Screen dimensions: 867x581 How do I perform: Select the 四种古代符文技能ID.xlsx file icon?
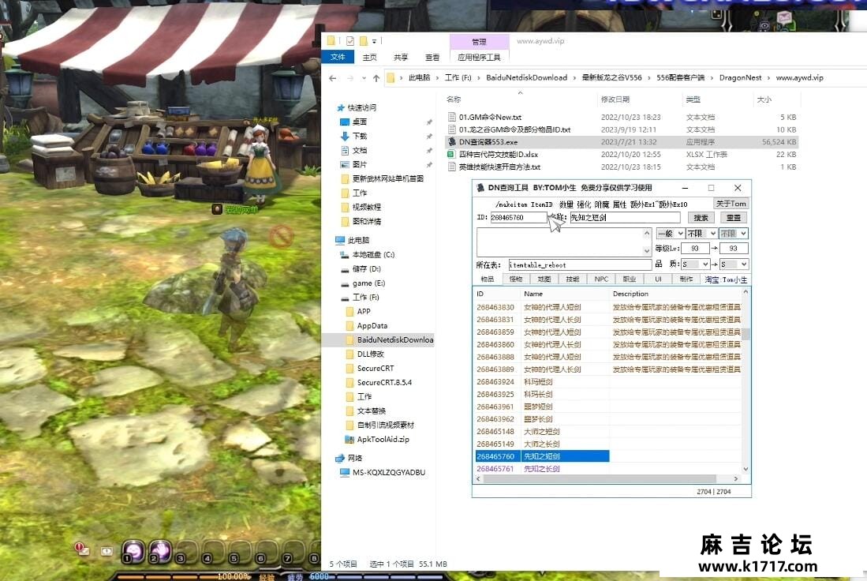(452, 155)
